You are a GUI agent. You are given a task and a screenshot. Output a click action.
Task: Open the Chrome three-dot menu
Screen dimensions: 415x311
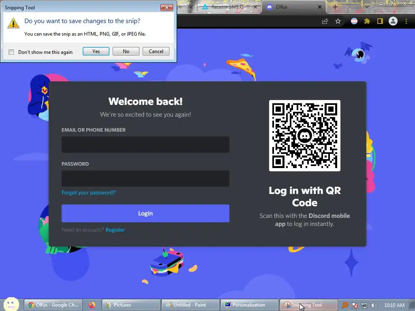pyautogui.click(x=406, y=21)
